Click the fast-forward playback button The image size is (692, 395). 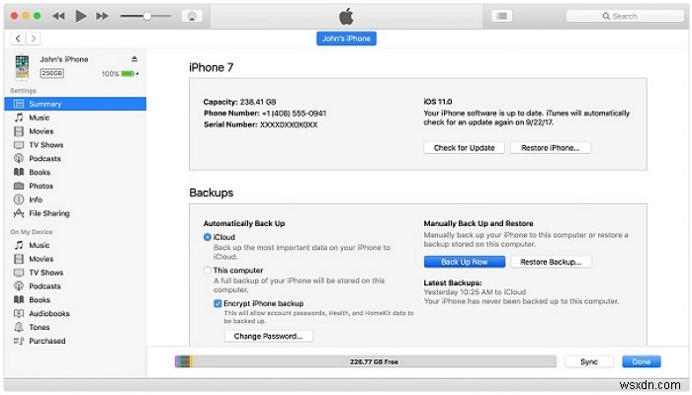pyautogui.click(x=102, y=16)
